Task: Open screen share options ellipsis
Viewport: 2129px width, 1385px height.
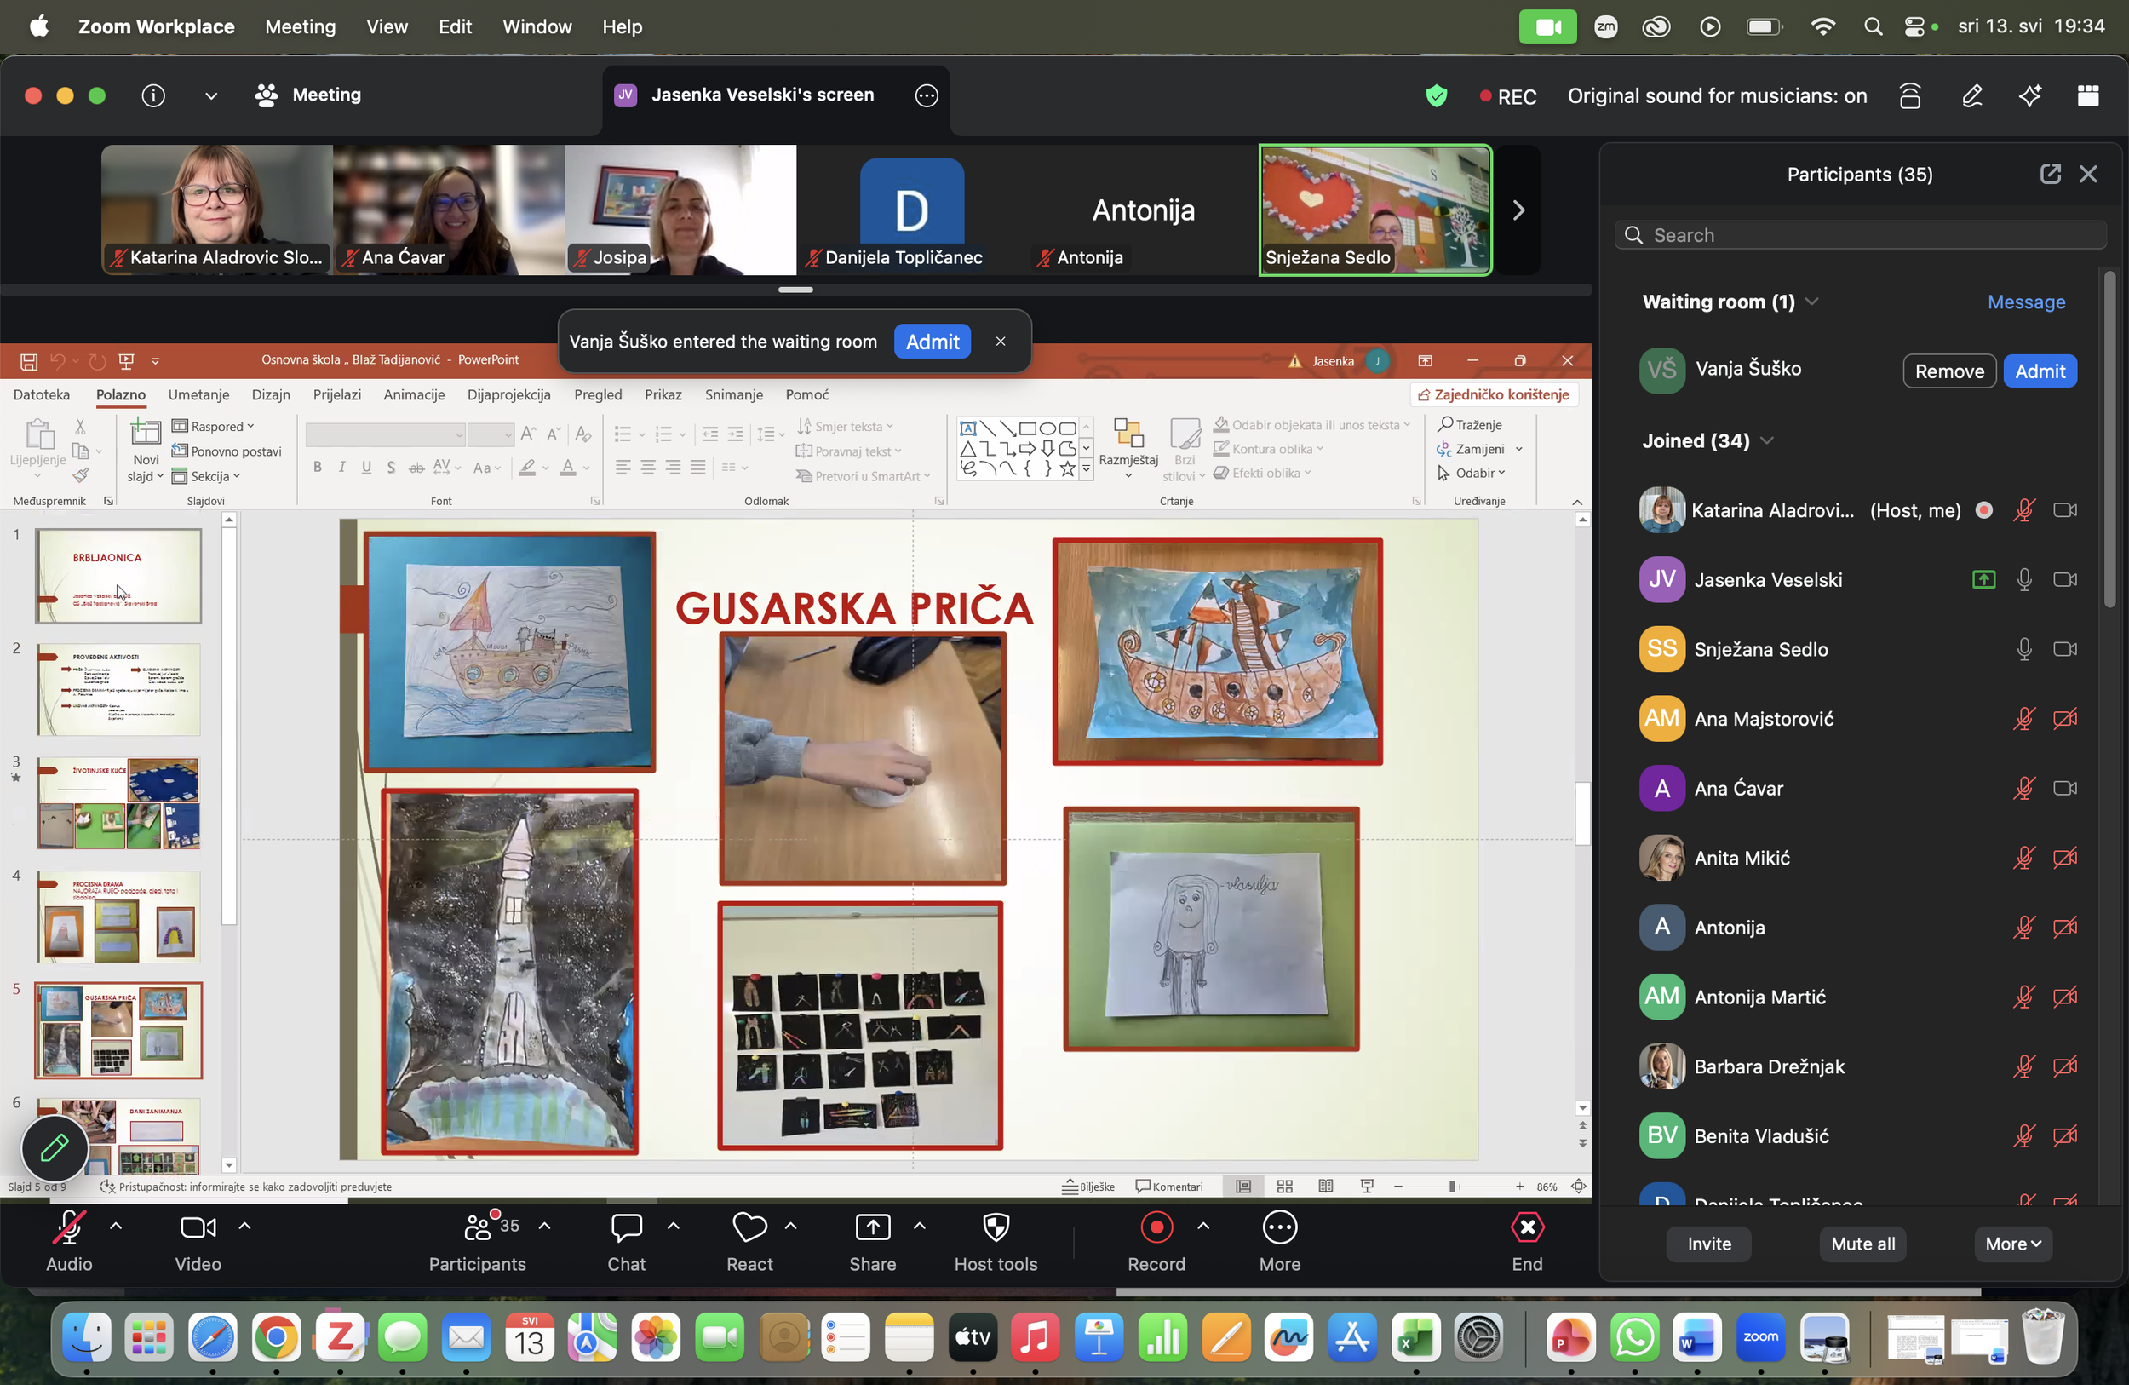Action: pyautogui.click(x=927, y=95)
